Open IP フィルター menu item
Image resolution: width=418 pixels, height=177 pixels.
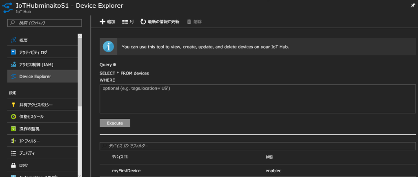[42, 141]
